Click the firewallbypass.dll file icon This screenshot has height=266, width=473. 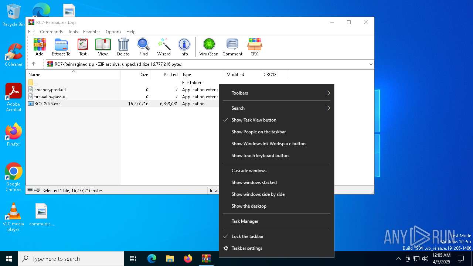[x=31, y=97]
